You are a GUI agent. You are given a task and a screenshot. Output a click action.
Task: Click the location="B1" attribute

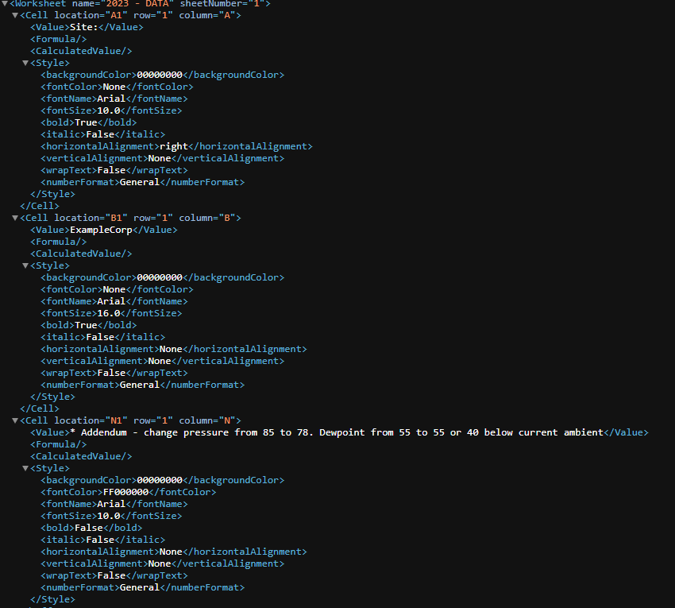click(91, 218)
